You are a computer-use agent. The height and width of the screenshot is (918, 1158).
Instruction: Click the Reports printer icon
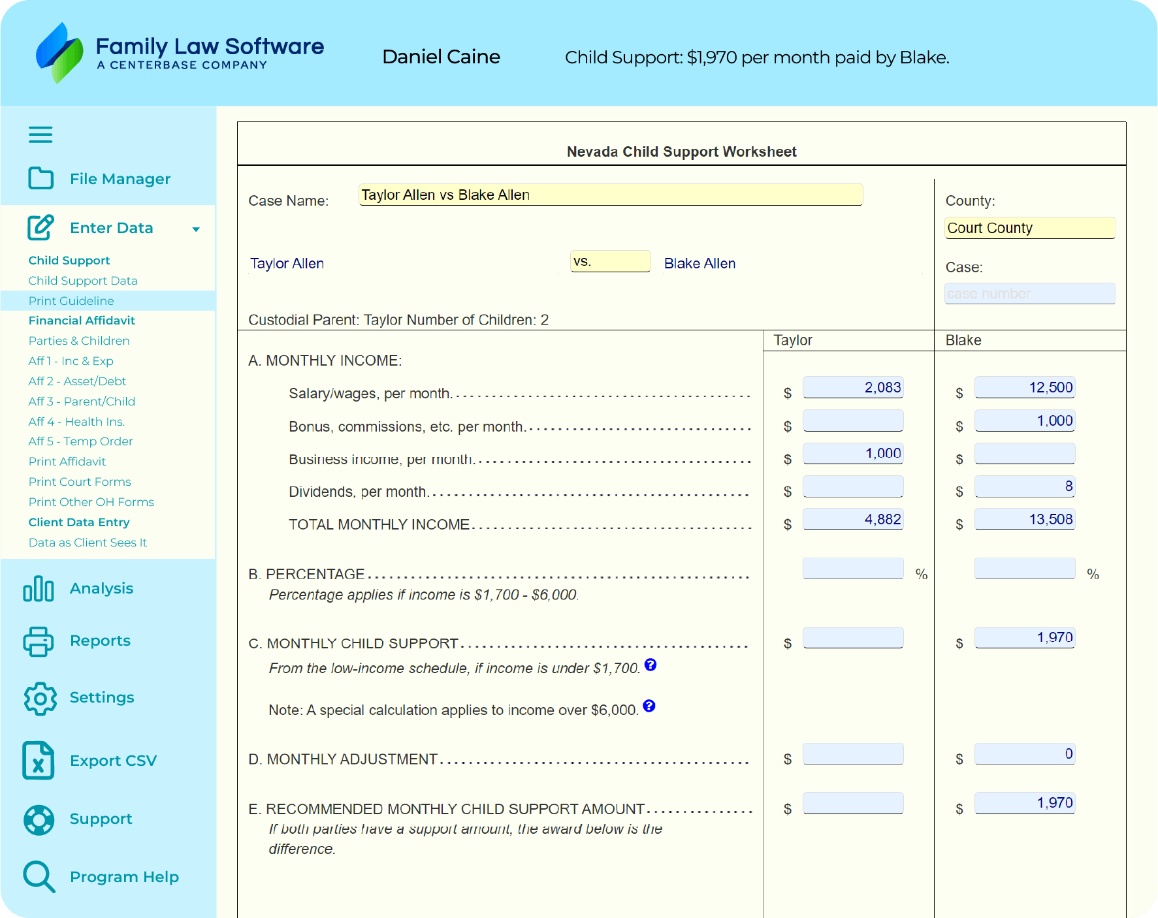click(x=39, y=641)
